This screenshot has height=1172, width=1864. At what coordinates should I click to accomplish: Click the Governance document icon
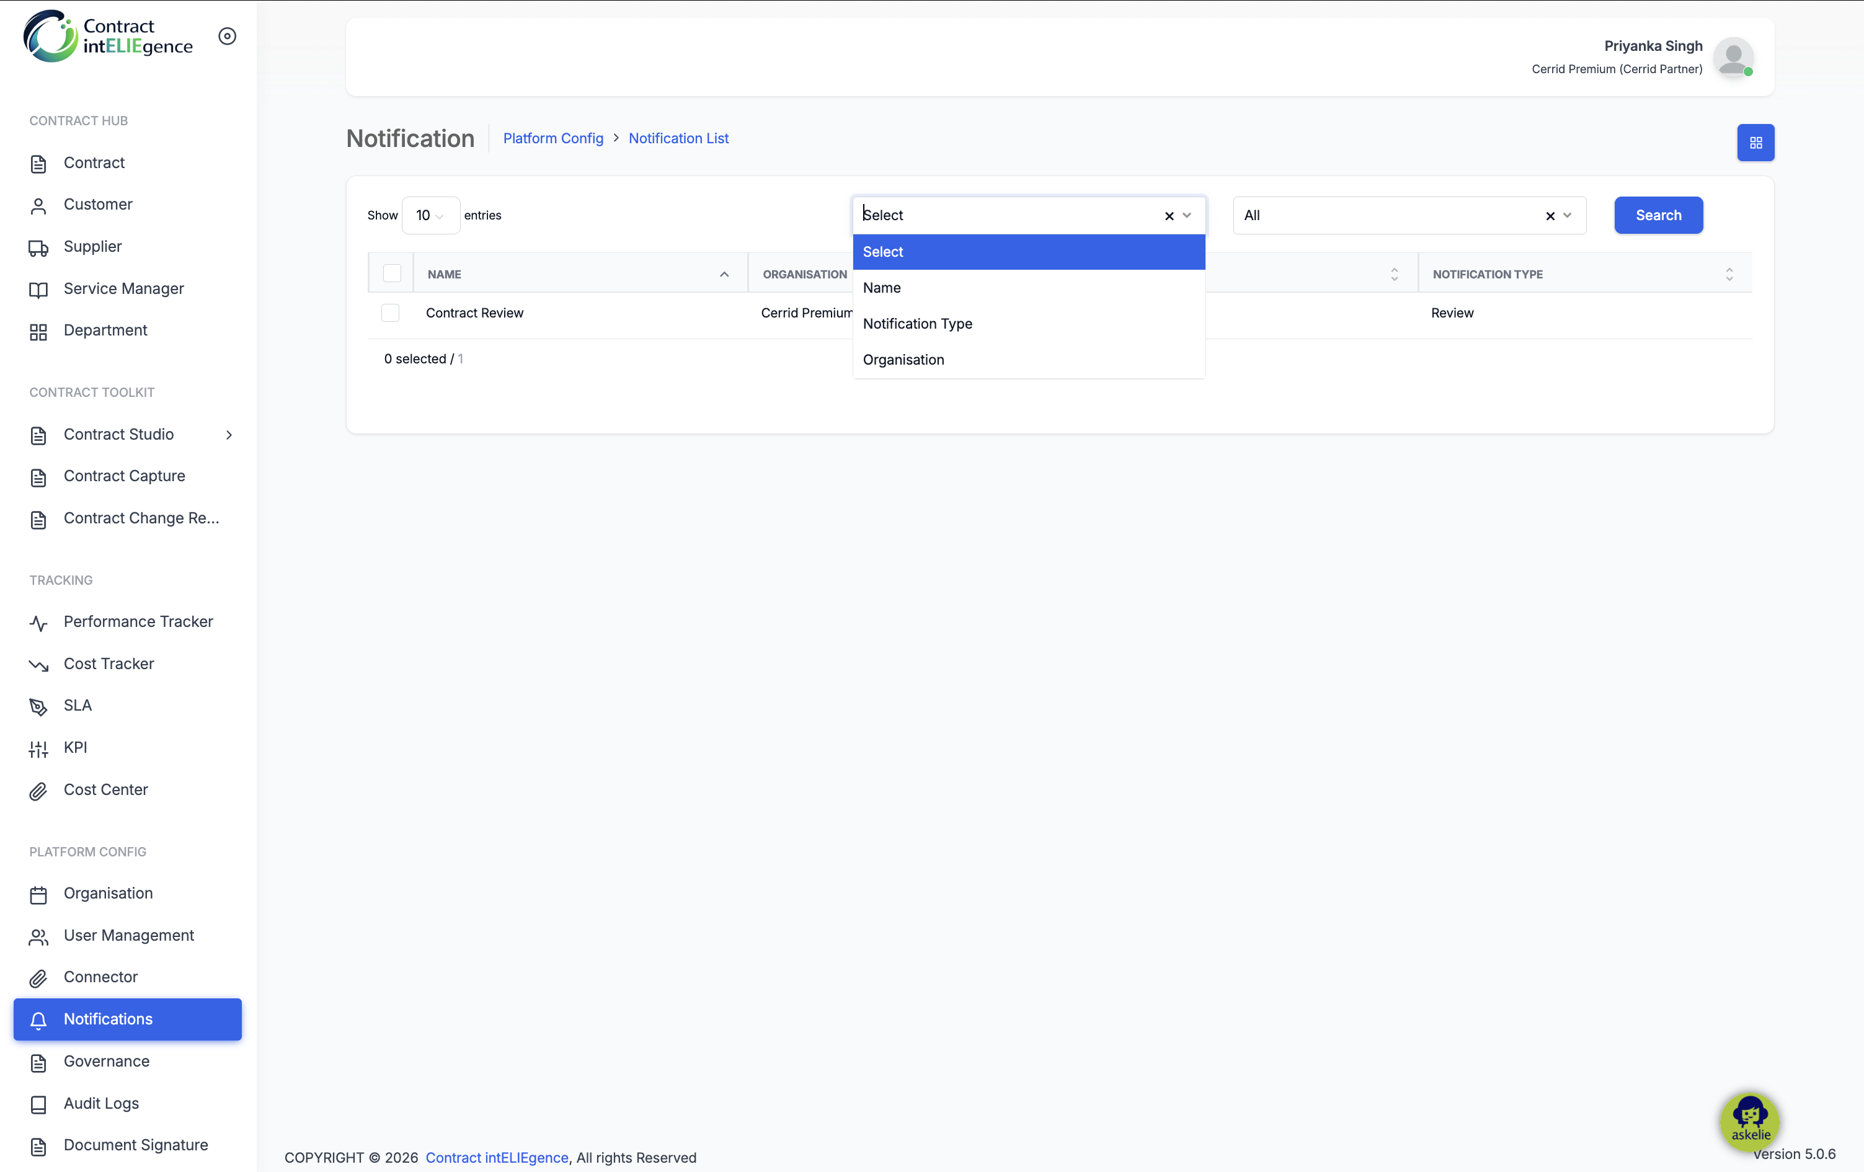click(x=38, y=1062)
